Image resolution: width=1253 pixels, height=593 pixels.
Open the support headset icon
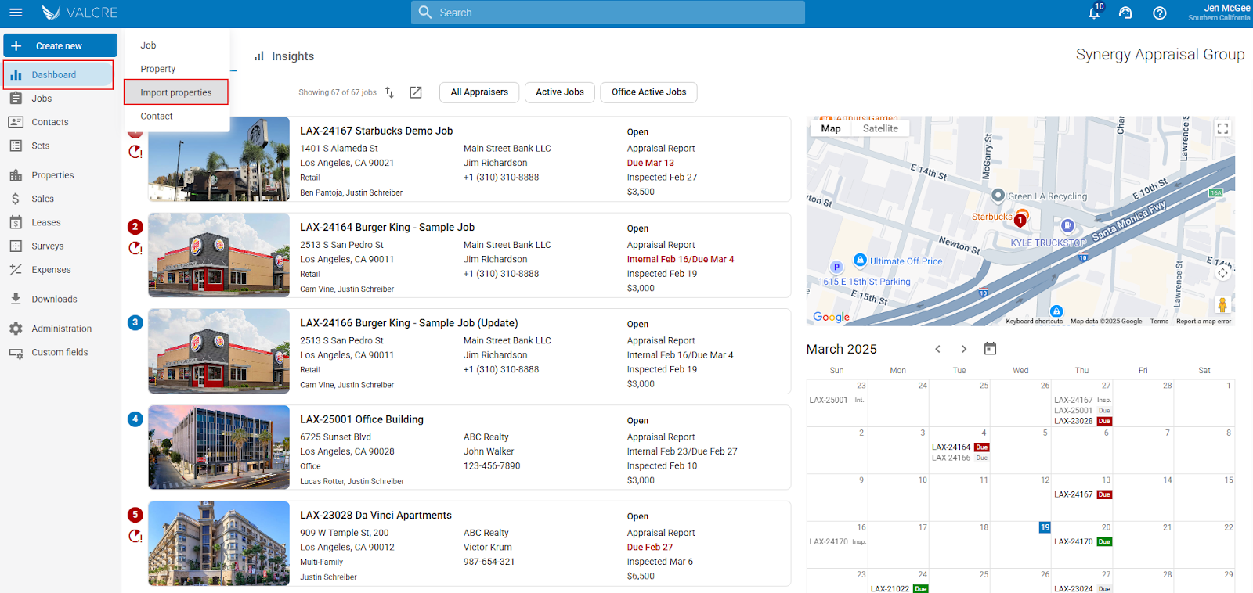[1125, 13]
